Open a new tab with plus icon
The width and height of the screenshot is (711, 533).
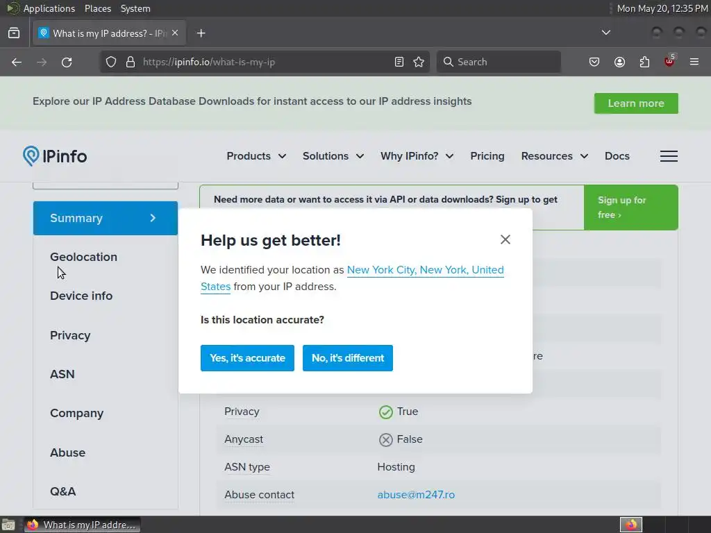coord(201,33)
